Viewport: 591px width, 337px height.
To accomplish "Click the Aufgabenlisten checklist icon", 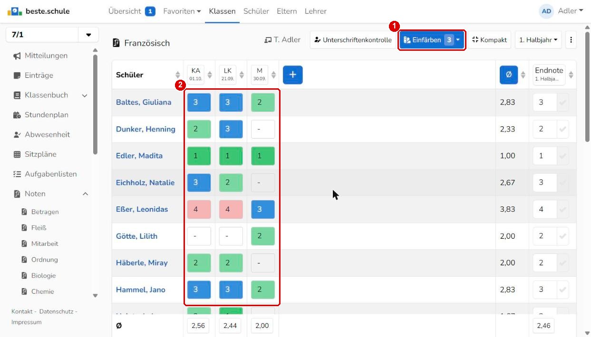I will 17,174.
